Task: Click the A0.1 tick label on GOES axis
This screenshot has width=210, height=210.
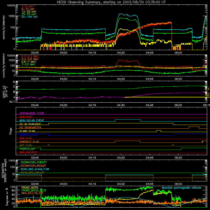Action: [x=12, y=102]
